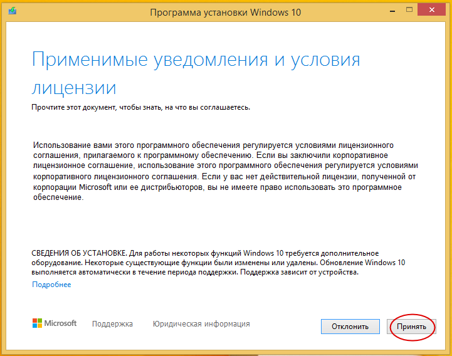452x356 pixels.
Task: Maximize the Windows 10 setup window
Action: click(x=409, y=10)
